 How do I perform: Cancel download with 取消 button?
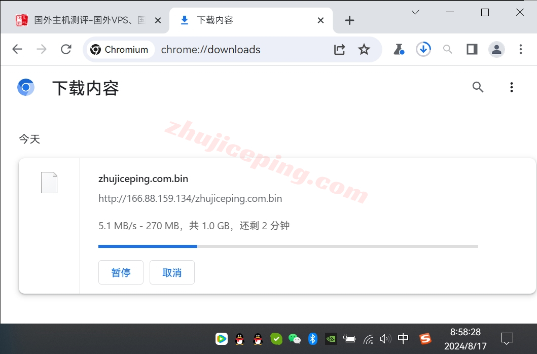(x=172, y=272)
